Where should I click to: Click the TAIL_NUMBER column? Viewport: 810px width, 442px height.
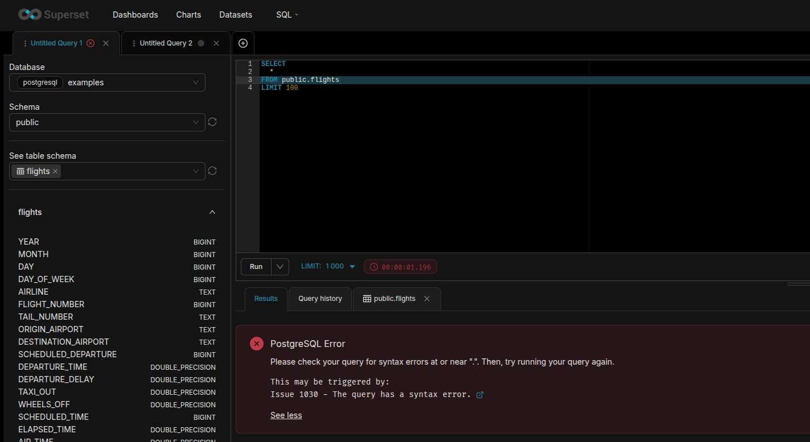(x=117, y=317)
